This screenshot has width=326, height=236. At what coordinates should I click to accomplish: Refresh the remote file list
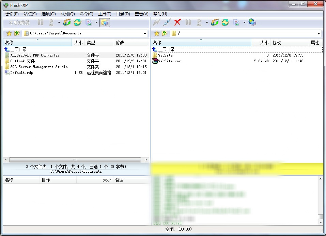pos(225,22)
